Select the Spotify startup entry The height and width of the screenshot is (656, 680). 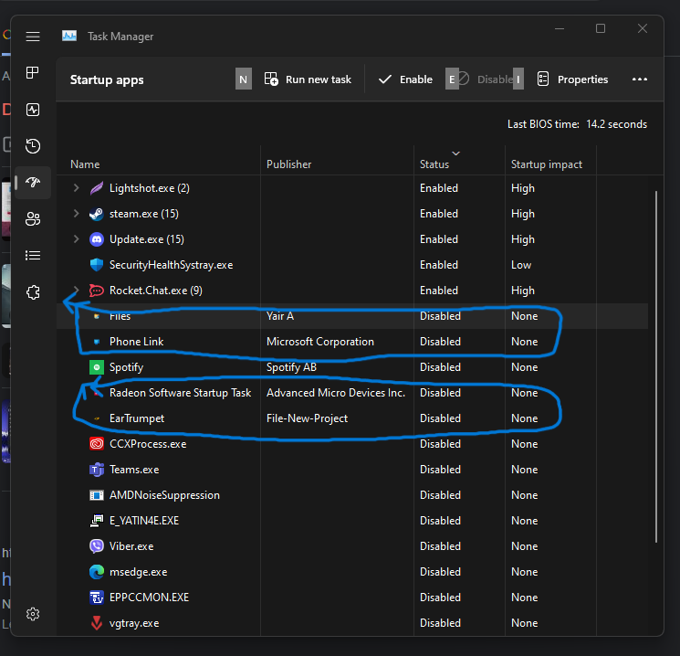tap(126, 367)
